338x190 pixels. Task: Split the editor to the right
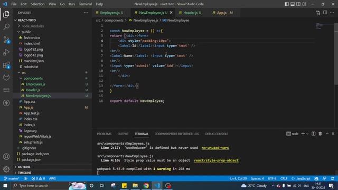pos(325,13)
